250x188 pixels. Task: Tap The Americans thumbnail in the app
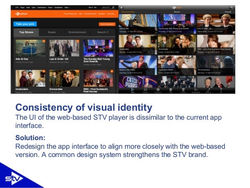pos(216,65)
